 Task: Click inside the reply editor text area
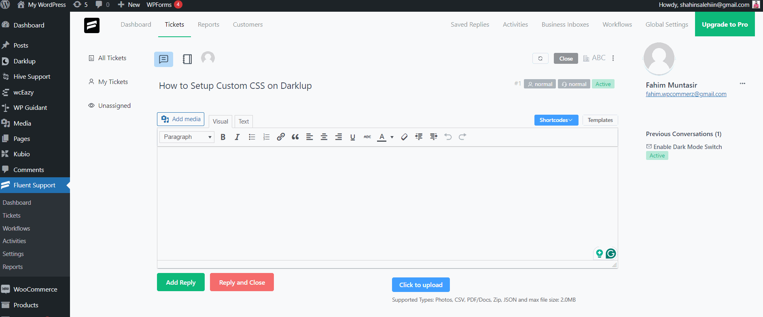click(x=387, y=204)
